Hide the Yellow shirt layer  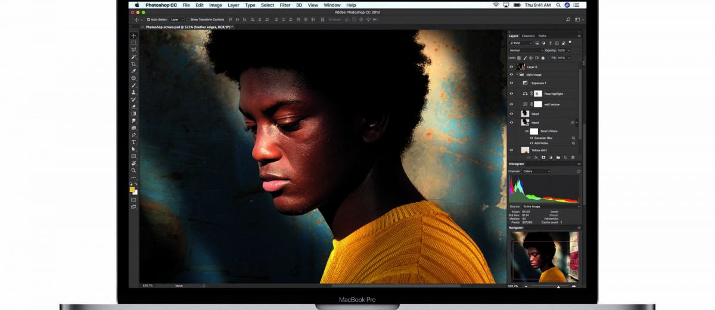click(511, 150)
